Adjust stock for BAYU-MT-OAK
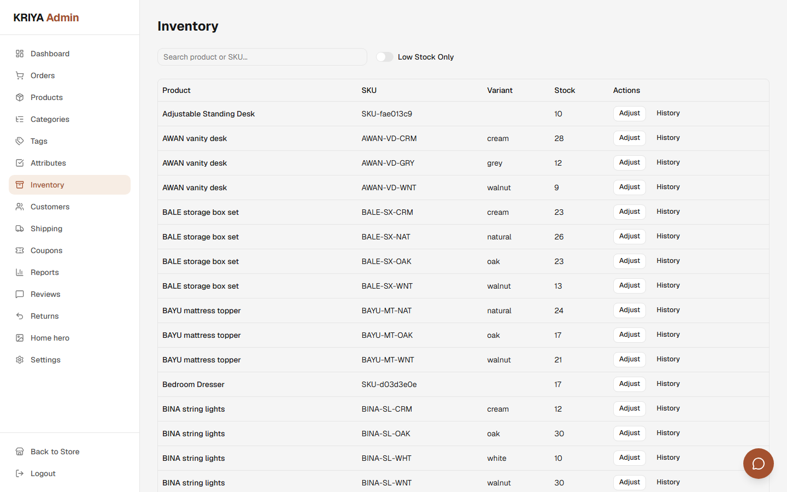The image size is (787, 492). coord(630,335)
